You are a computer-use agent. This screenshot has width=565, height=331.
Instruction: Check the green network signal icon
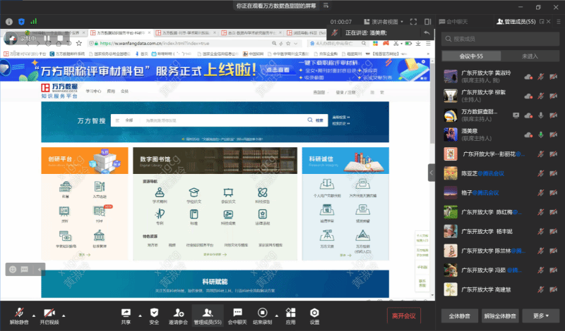pyautogui.click(x=34, y=22)
